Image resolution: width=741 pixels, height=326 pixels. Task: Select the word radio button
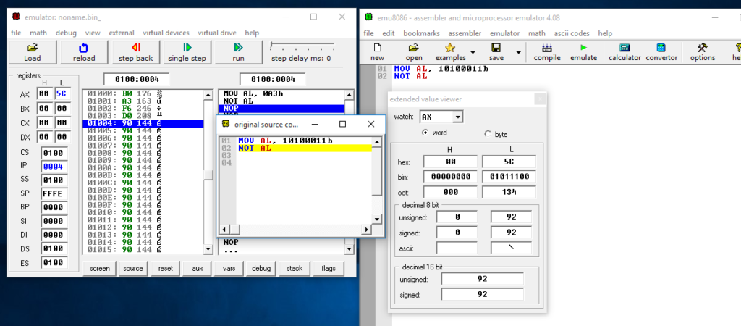tap(425, 134)
